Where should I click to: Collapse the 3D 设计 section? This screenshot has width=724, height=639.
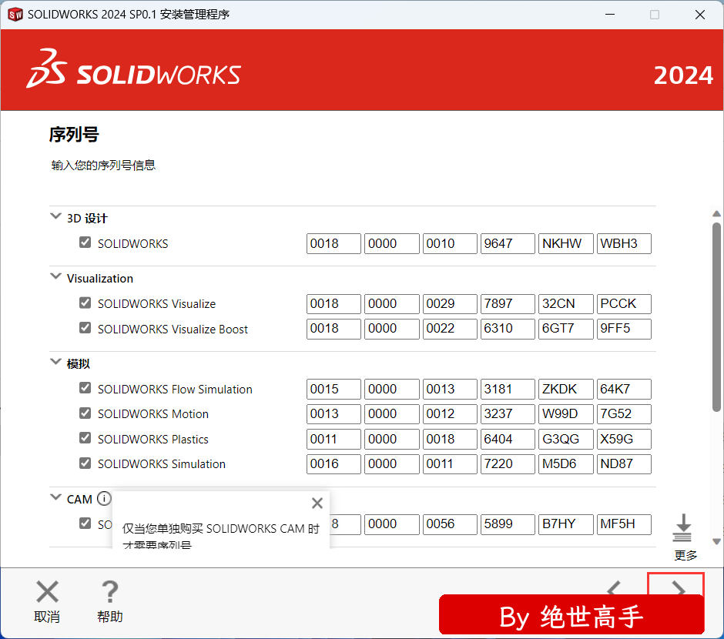[x=56, y=216]
